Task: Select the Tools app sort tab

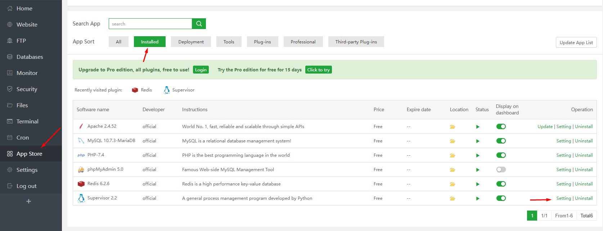Action: point(229,42)
